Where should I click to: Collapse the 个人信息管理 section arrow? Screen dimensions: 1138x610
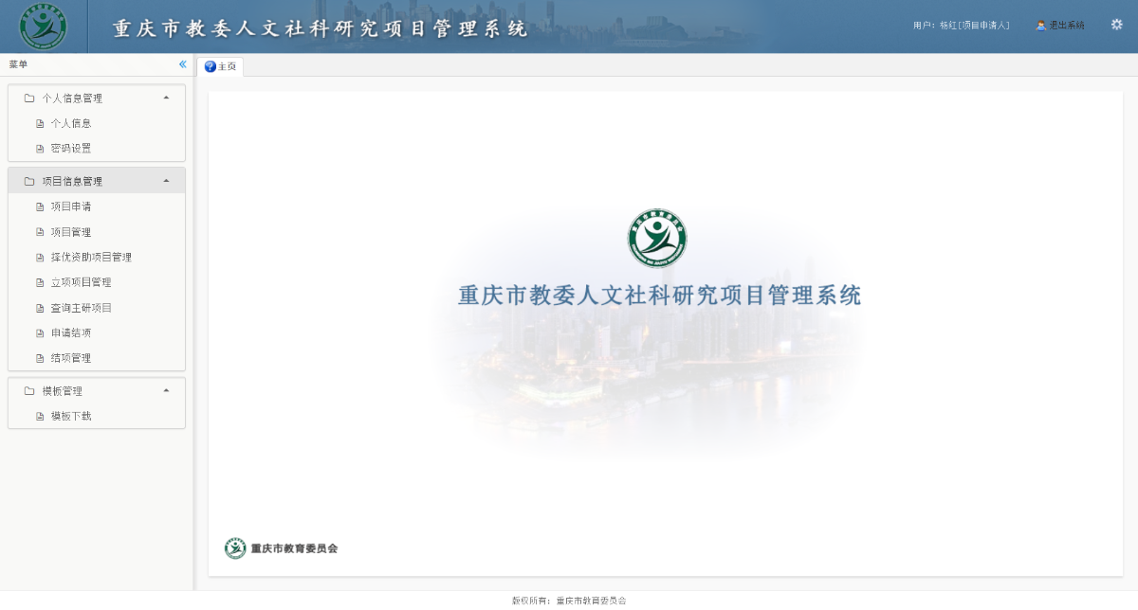[167, 98]
